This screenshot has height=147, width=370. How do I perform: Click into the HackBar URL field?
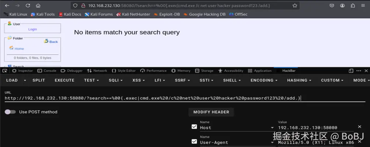tap(185, 98)
